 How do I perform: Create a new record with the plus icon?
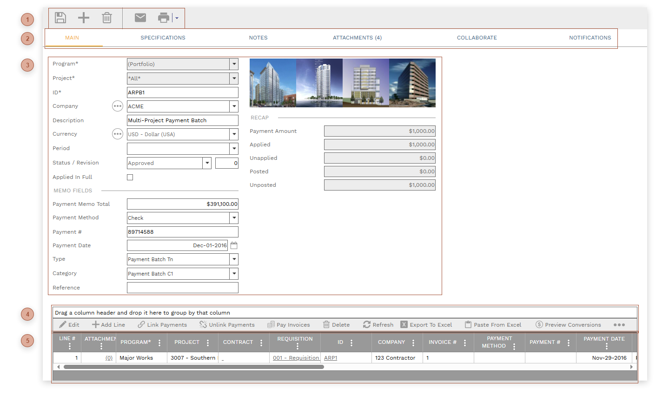click(84, 18)
